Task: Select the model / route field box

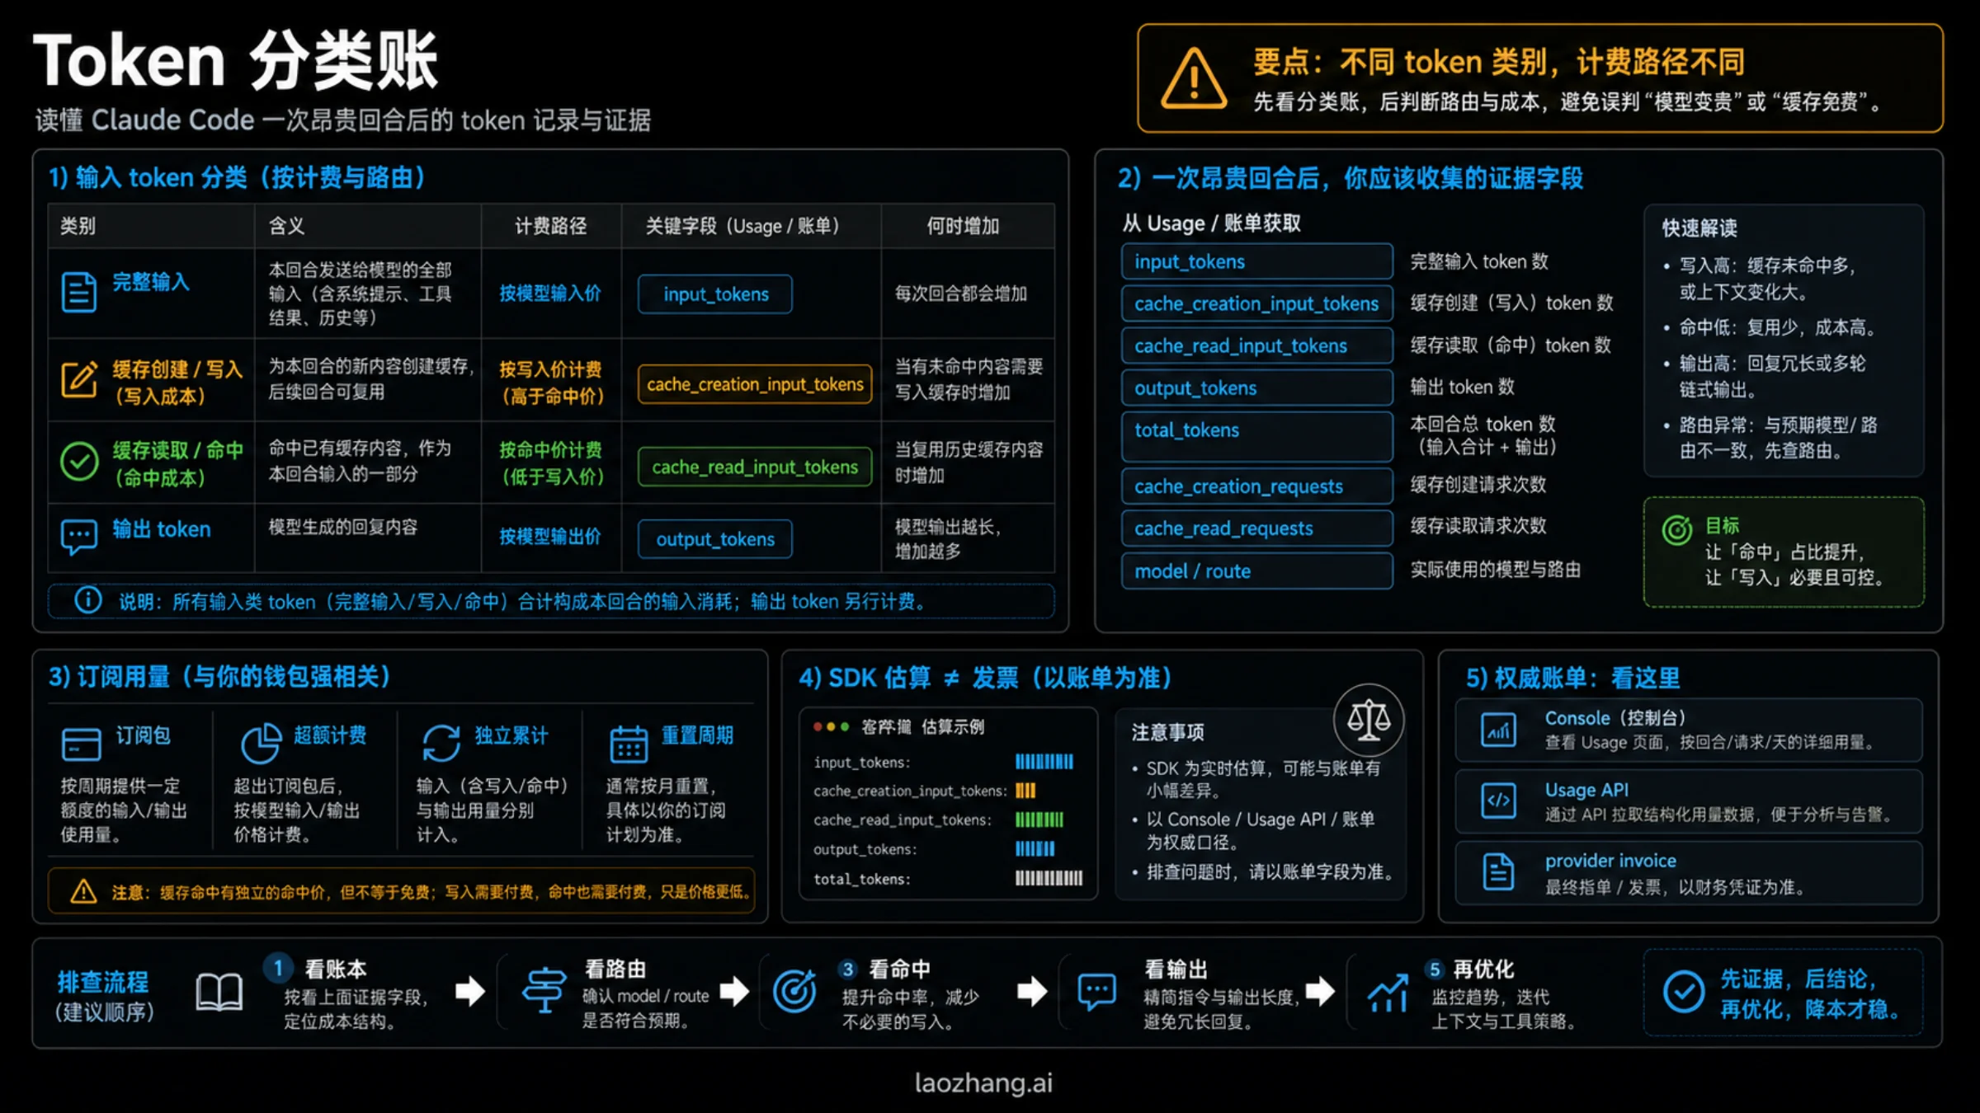Action: pyautogui.click(x=1257, y=571)
